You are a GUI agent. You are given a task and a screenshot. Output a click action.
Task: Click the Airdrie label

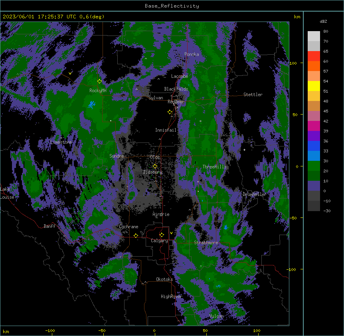pyautogui.click(x=161, y=214)
